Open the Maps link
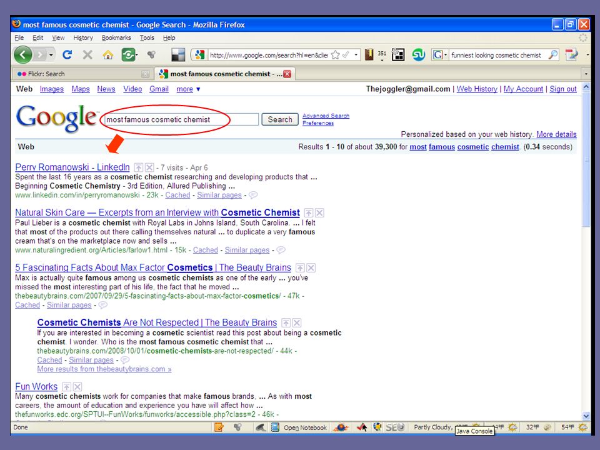 (x=81, y=89)
